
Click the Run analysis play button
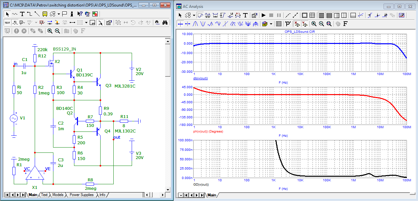pos(263,15)
